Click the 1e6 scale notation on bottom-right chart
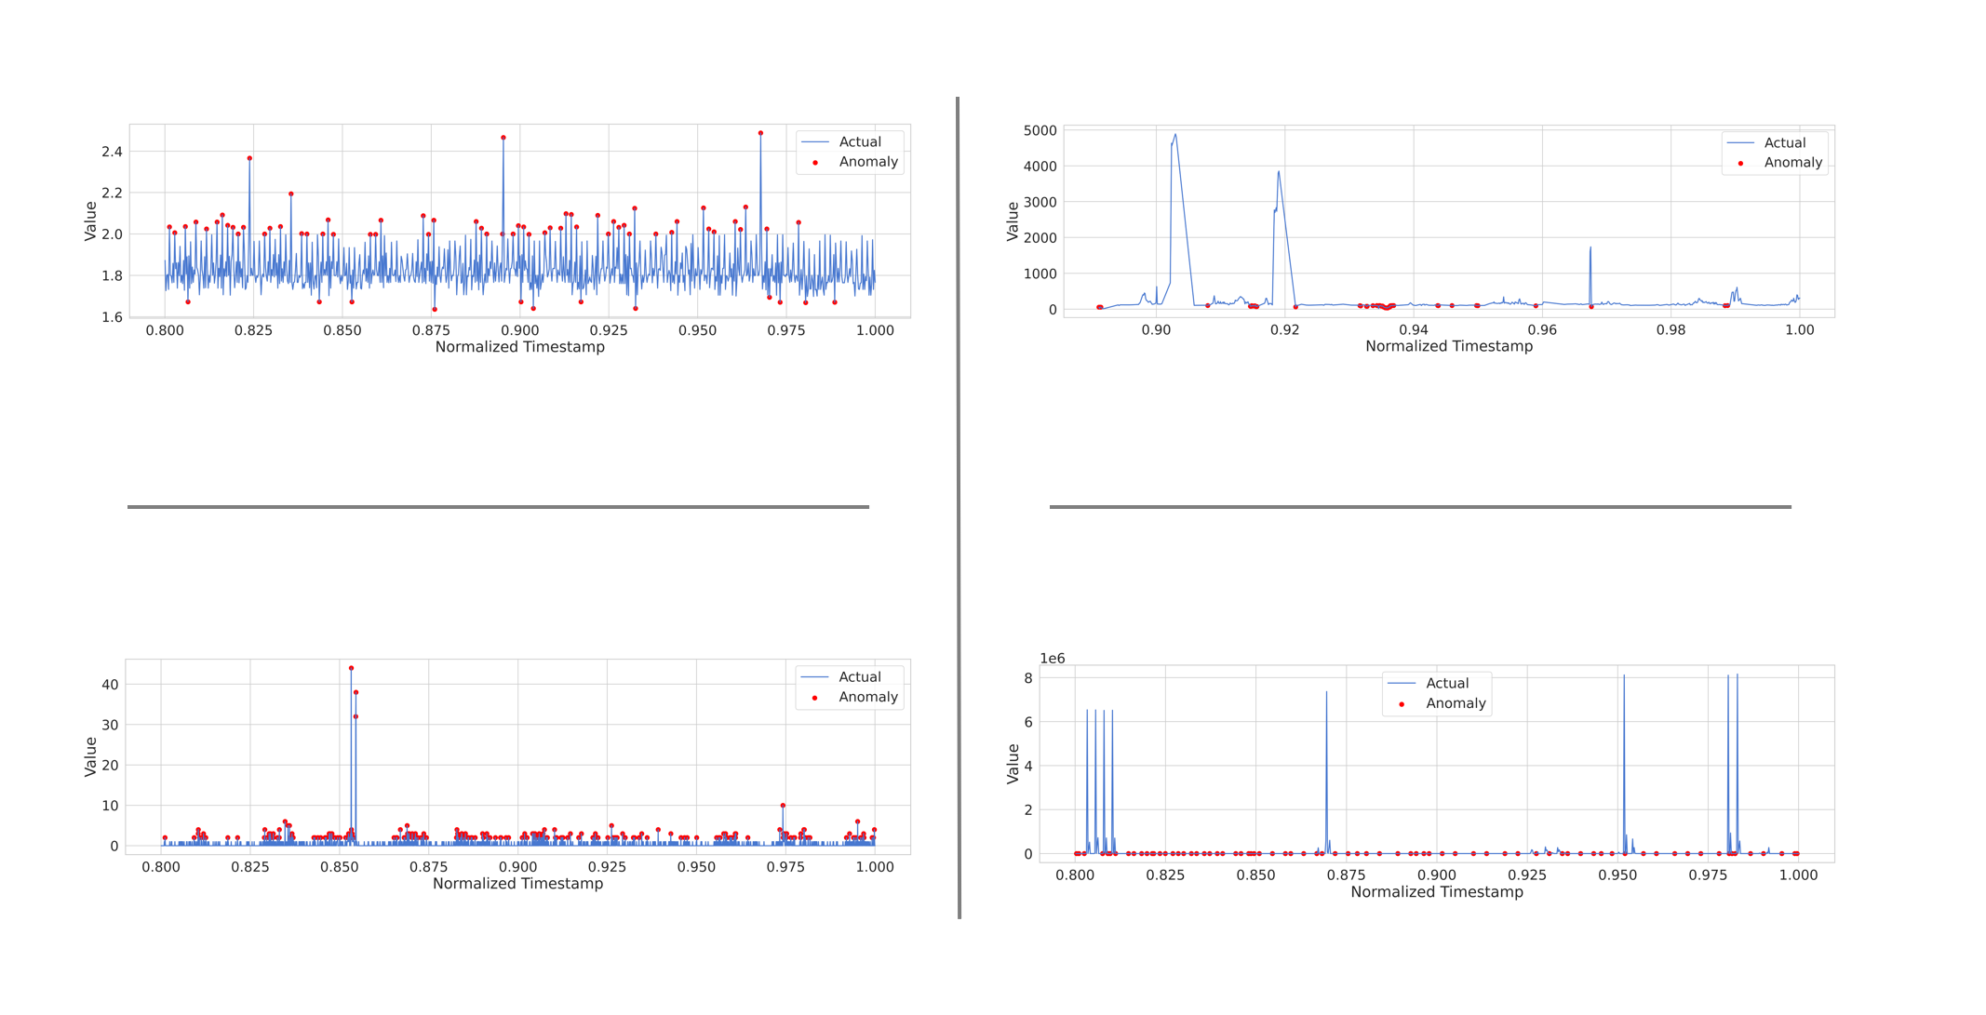Viewport: 1986px width, 1015px height. 1052,659
